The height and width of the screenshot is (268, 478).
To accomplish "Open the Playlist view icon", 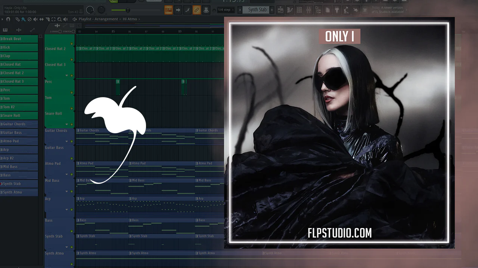I will [x=280, y=10].
